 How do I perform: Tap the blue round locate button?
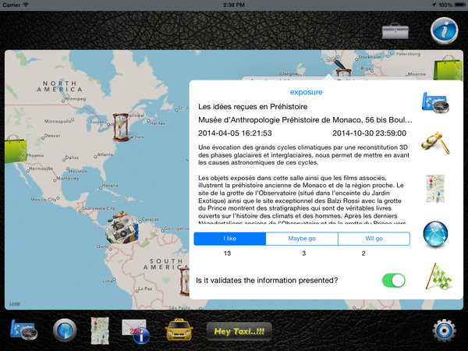65,330
